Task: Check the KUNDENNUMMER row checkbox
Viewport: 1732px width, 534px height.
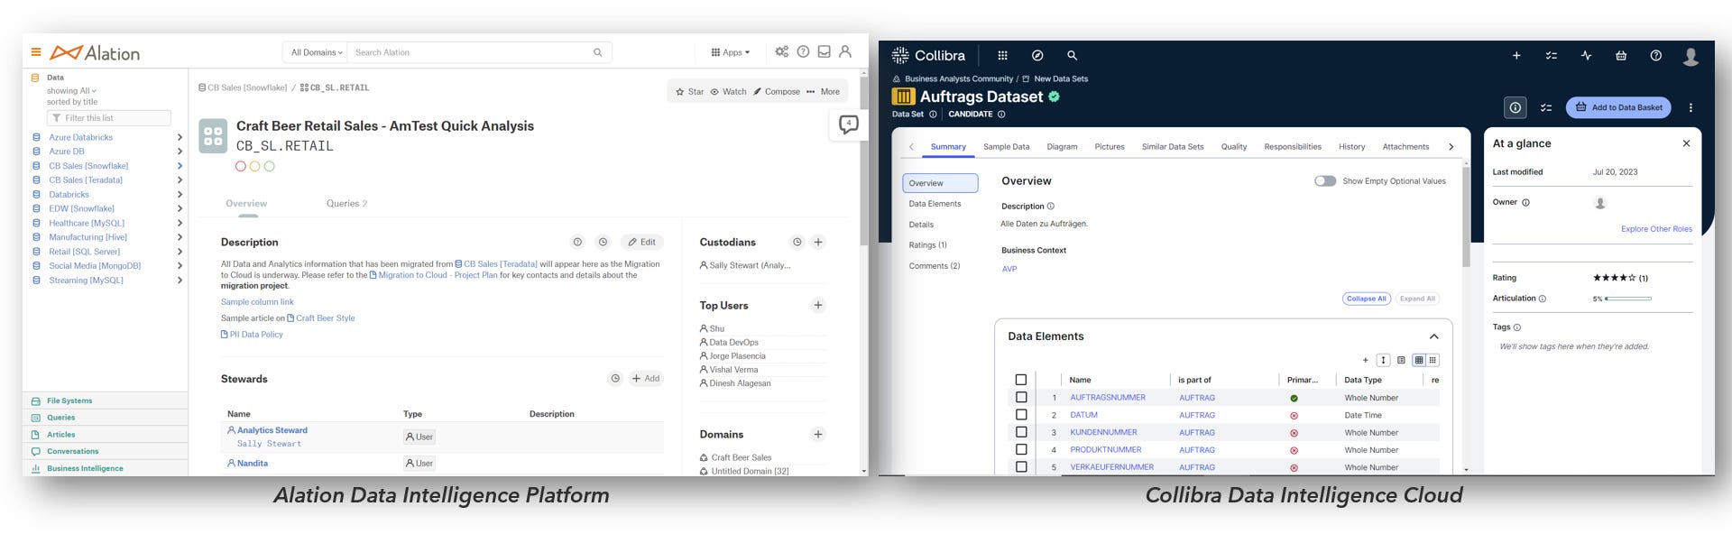Action: point(1021,432)
